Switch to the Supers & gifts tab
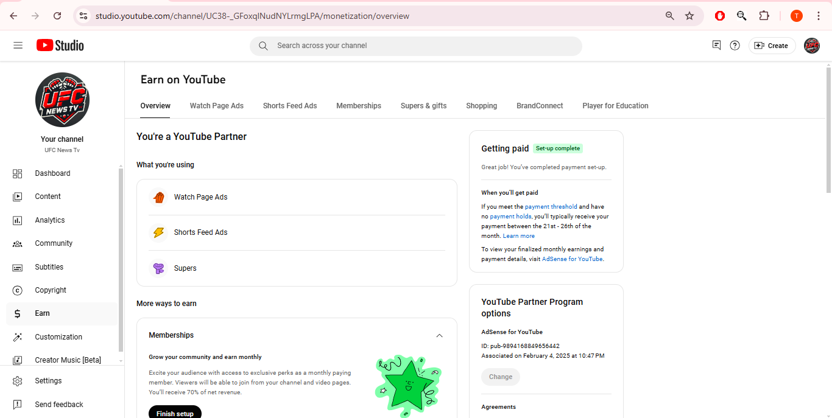Image resolution: width=832 pixels, height=418 pixels. [424, 106]
